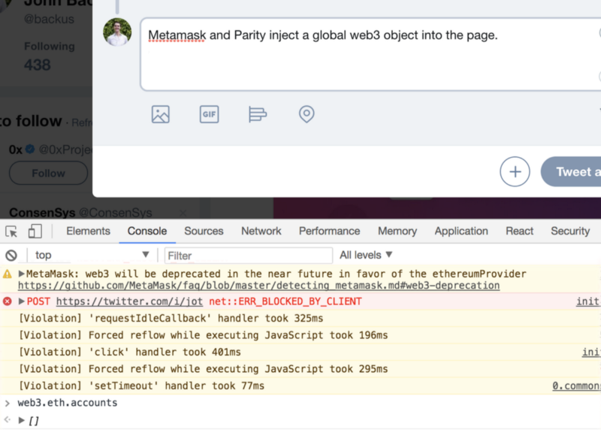
Task: Click the net::ERR_BLOCKED_BY_CLIENT error text
Action: point(285,301)
